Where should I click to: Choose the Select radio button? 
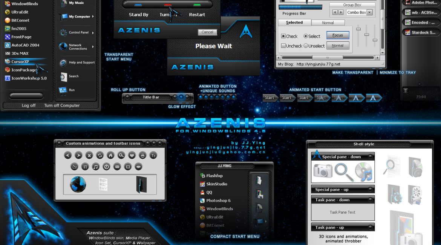(305, 36)
